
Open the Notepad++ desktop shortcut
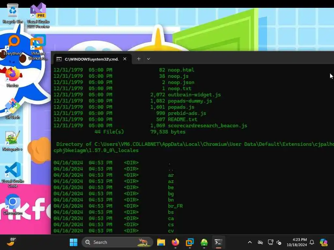pos(13,141)
